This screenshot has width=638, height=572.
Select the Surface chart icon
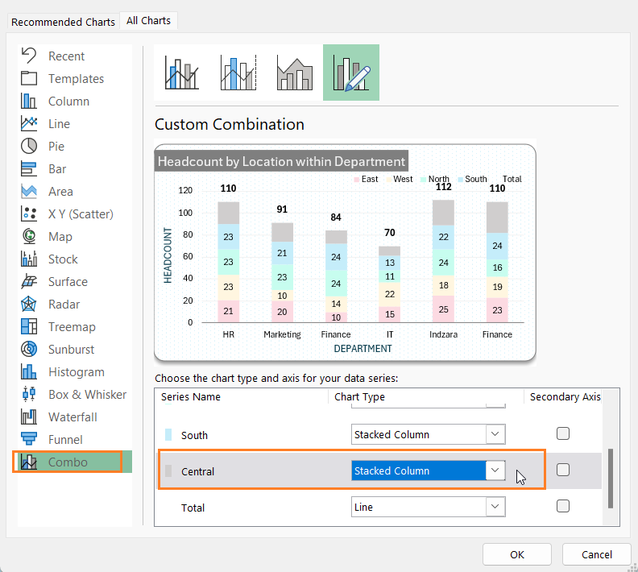[29, 281]
